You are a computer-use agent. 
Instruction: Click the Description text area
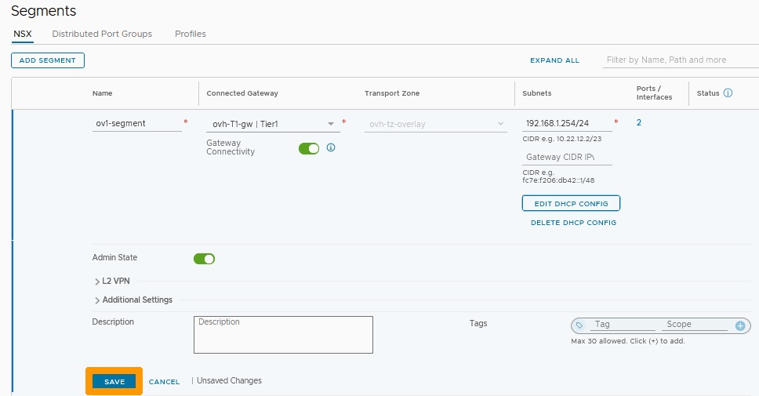click(x=283, y=335)
